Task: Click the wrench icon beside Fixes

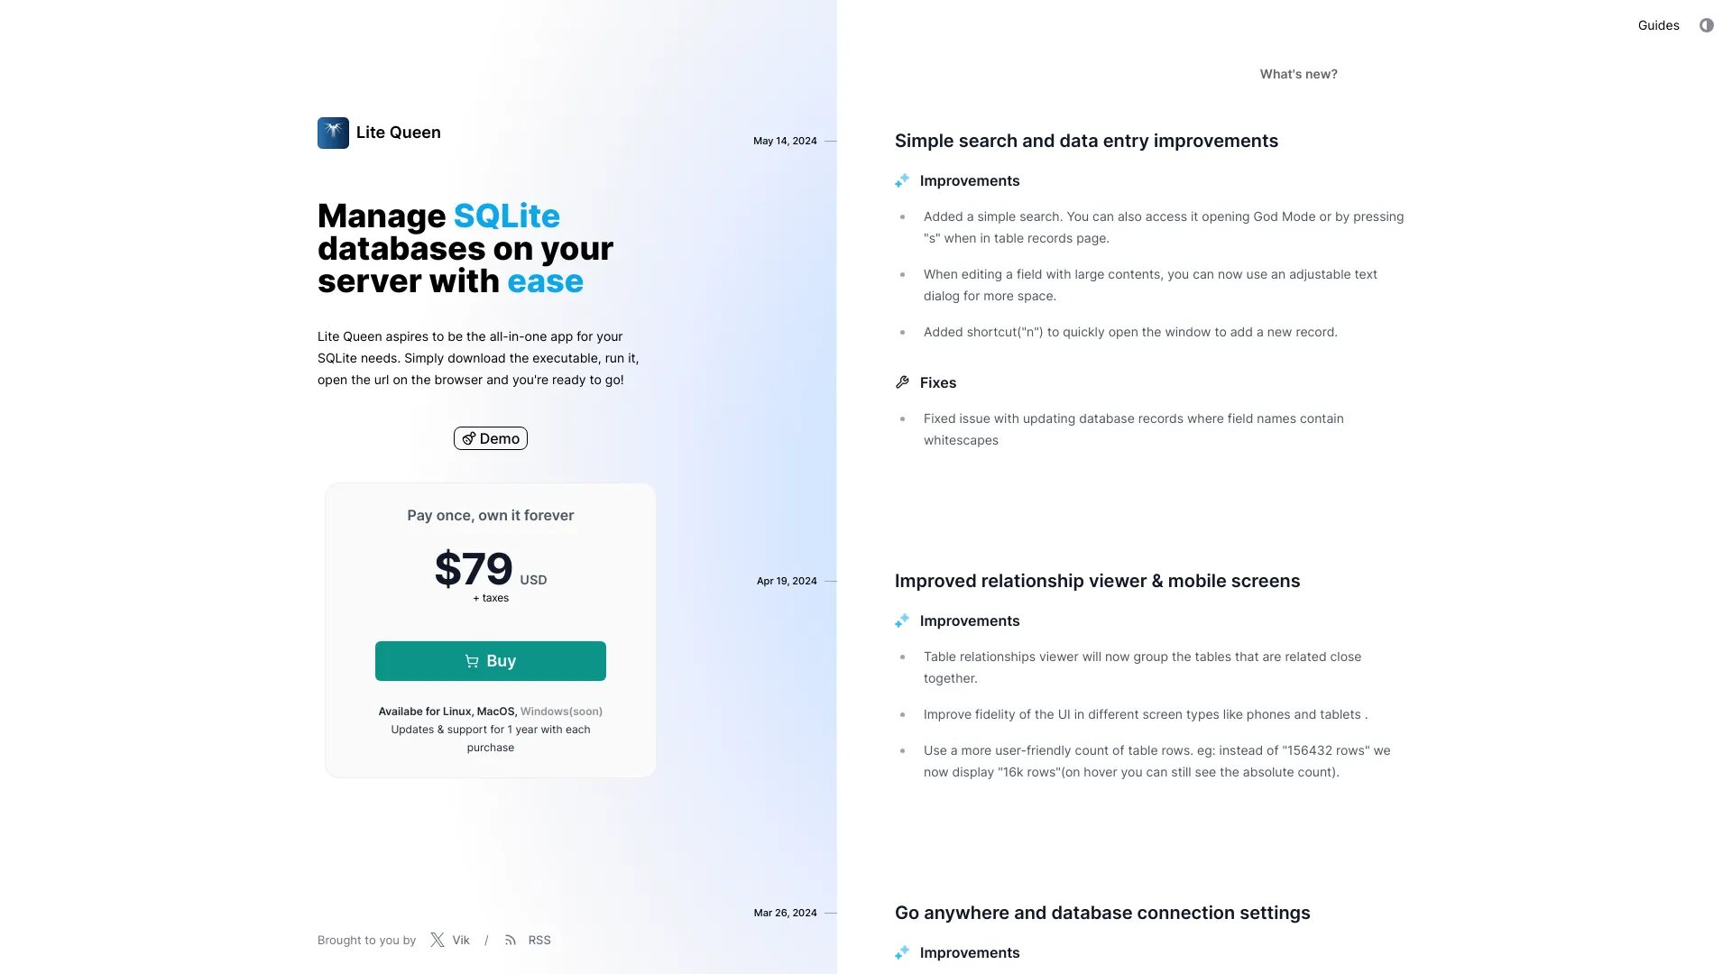Action: (x=902, y=382)
